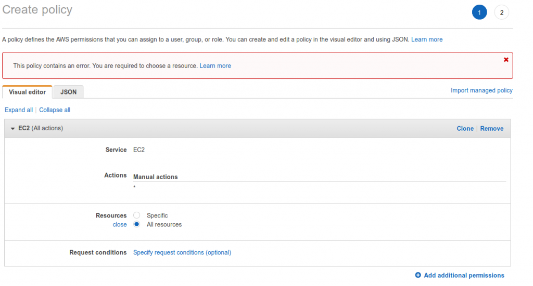Click Expand all link
Screen dimensions: 533x286
[x=19, y=110]
